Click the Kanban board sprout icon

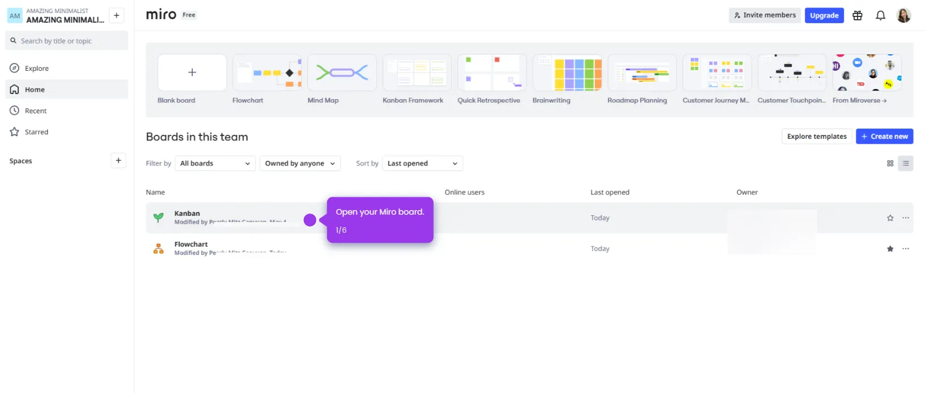159,217
